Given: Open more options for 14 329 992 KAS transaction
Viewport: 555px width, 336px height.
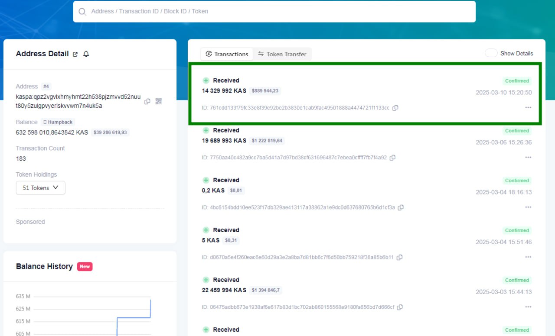Looking at the screenshot, I should pos(528,107).
